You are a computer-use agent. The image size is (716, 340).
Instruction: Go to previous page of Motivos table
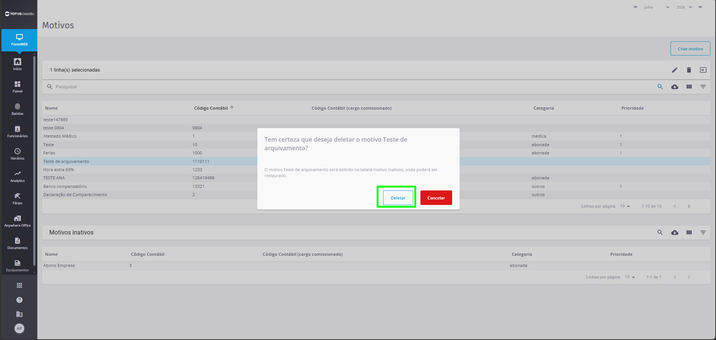(675, 206)
